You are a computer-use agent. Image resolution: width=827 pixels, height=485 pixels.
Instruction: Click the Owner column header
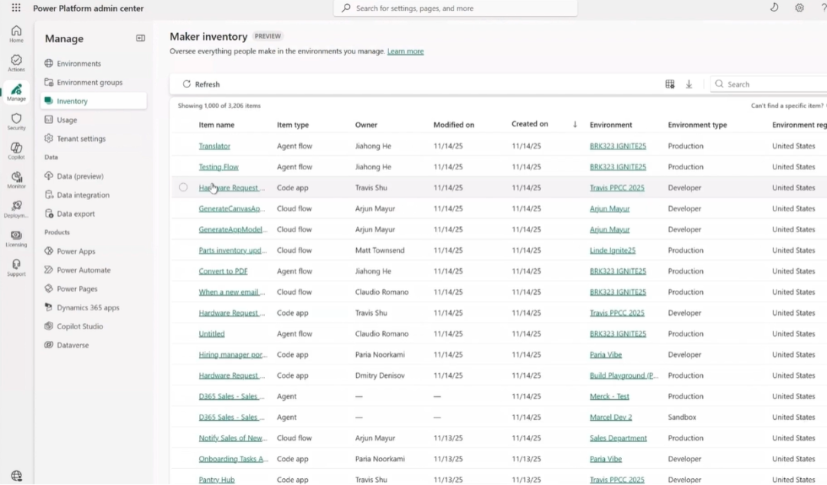pyautogui.click(x=366, y=125)
